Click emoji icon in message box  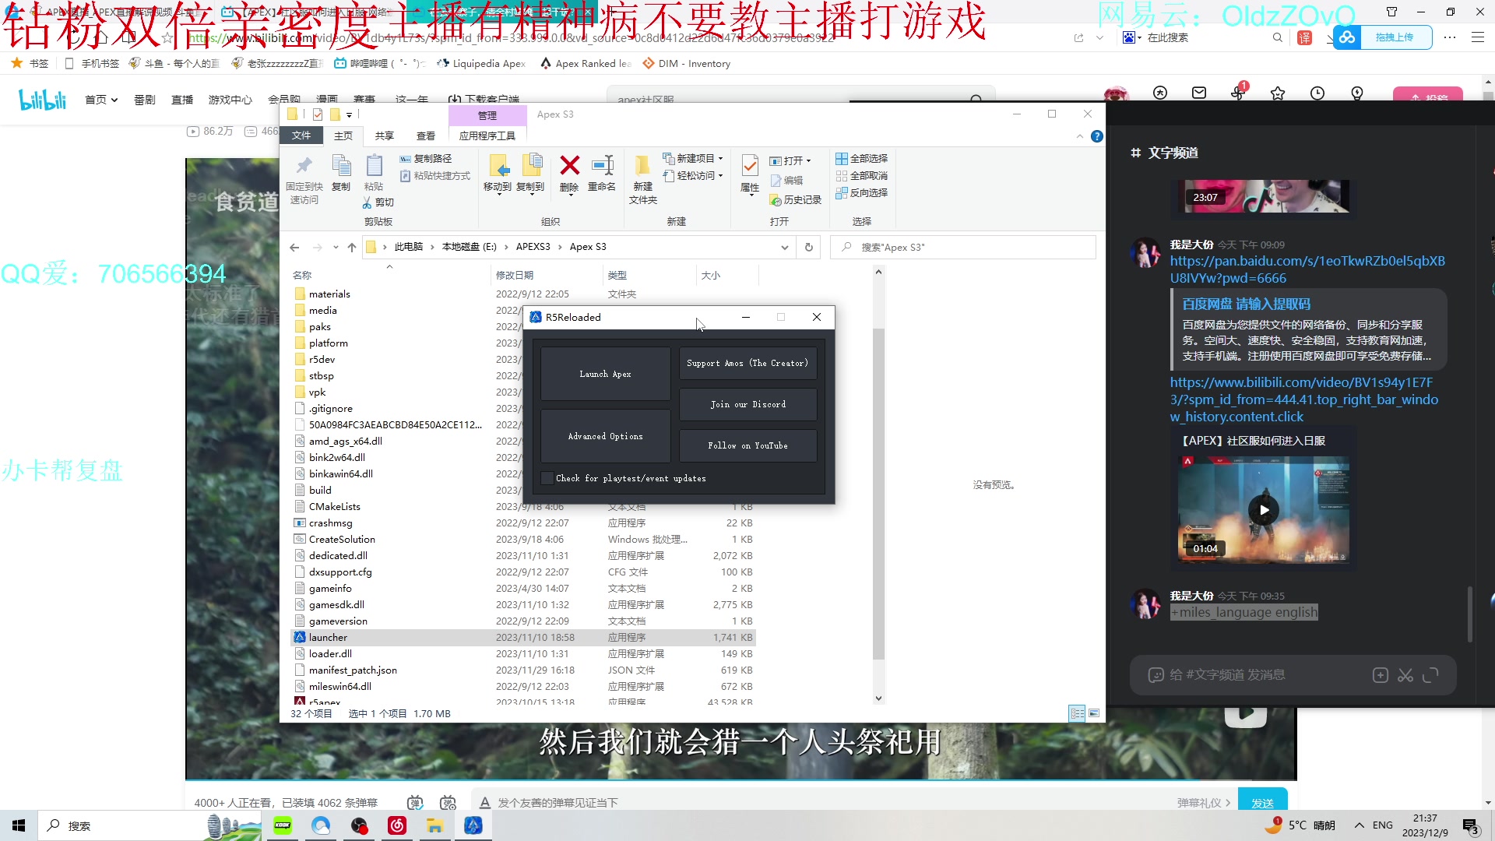(x=1156, y=675)
